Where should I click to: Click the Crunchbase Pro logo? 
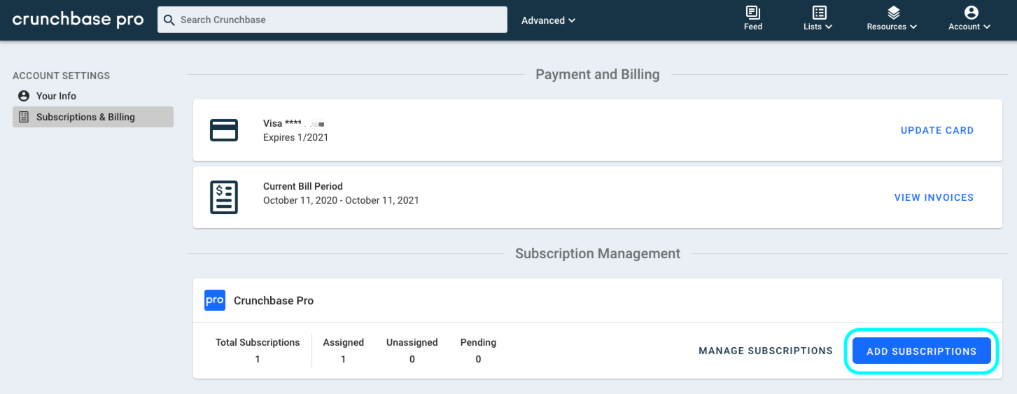tap(78, 20)
